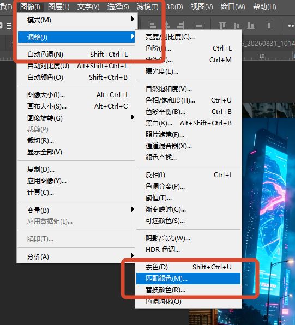Open the 3D(D) menu
295x325 pixels.
[174, 7]
